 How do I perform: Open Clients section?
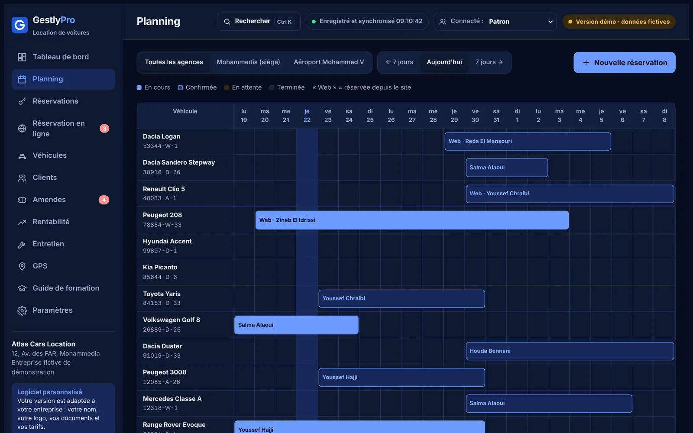[x=63, y=178]
